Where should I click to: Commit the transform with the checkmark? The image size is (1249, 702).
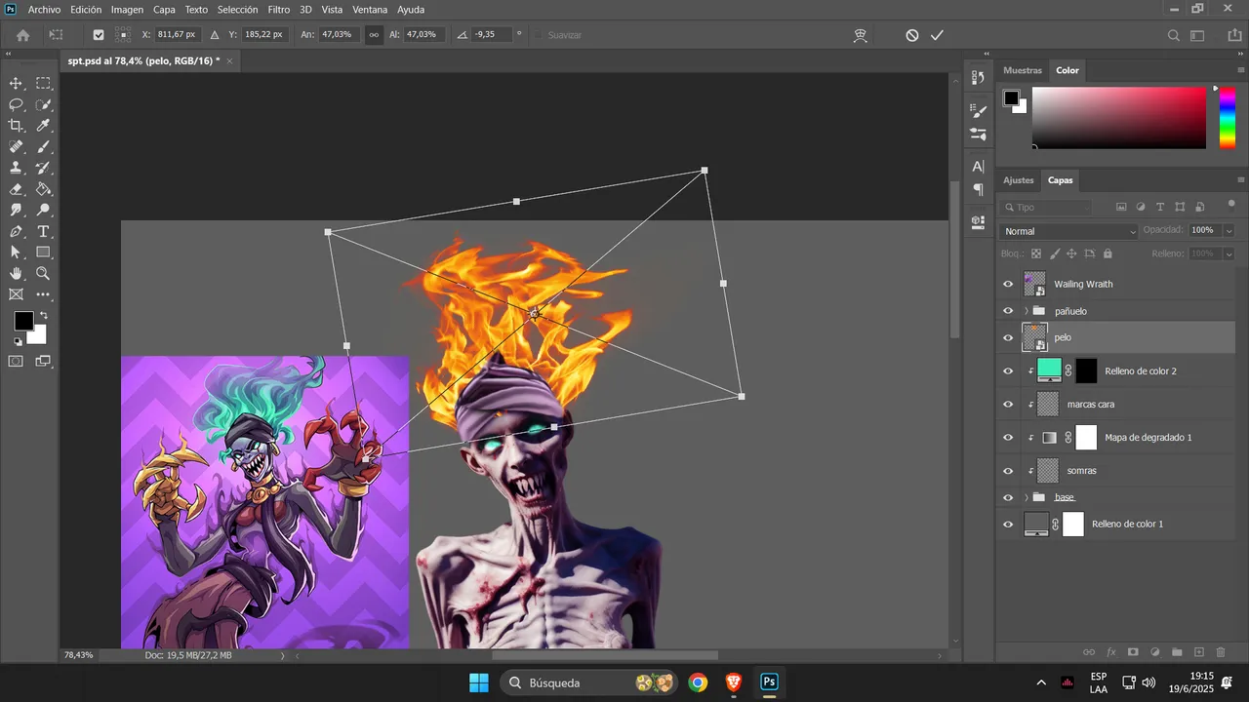(x=937, y=35)
